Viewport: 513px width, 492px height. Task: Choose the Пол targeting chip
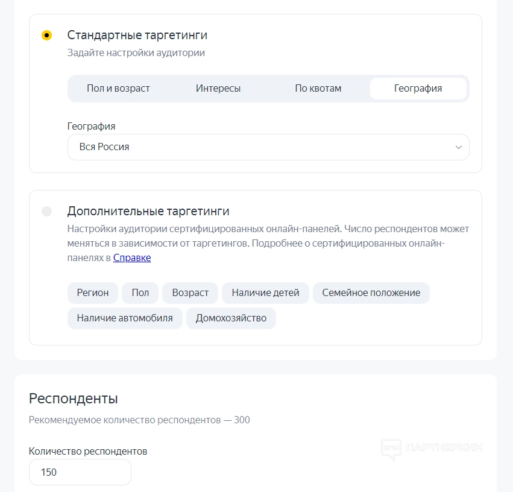[140, 293]
